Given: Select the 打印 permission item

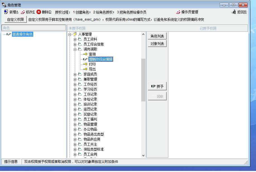Looking at the screenshot, I should (x=92, y=64).
